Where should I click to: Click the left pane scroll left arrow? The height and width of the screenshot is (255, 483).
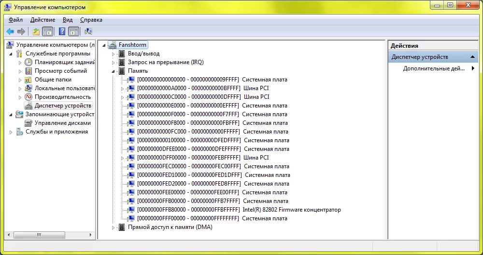[x=8, y=235]
